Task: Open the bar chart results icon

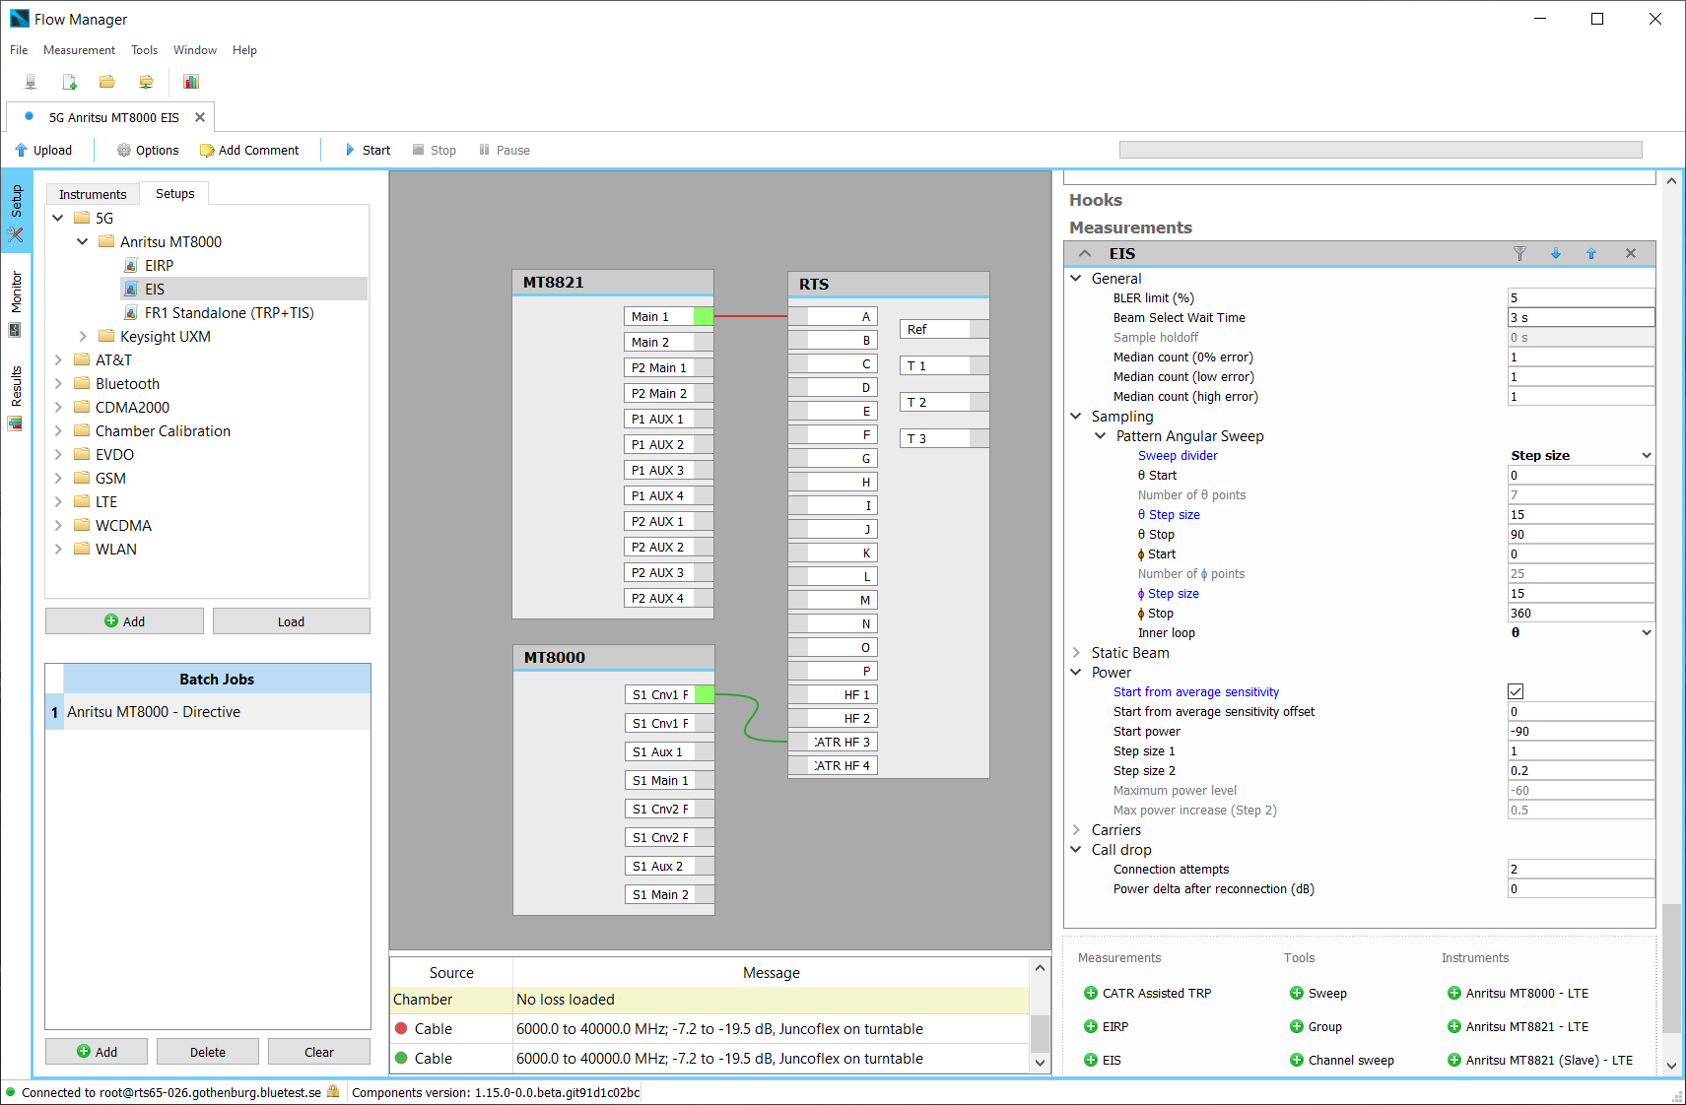Action: tap(191, 82)
